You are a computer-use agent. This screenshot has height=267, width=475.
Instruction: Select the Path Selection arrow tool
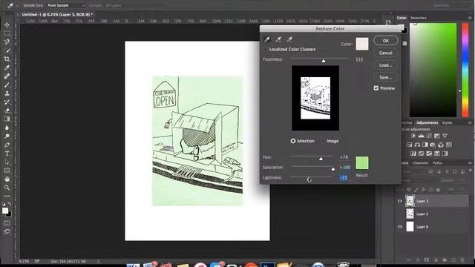(7, 162)
